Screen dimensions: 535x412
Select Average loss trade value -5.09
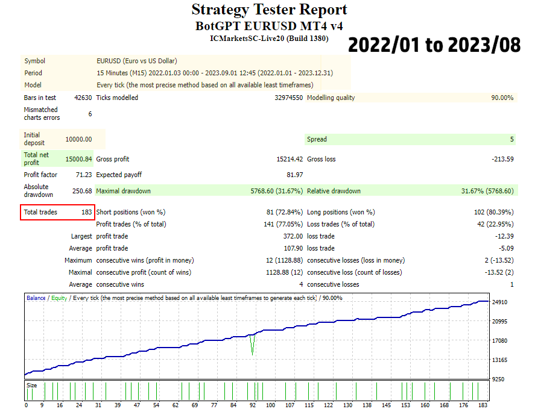tap(506, 248)
